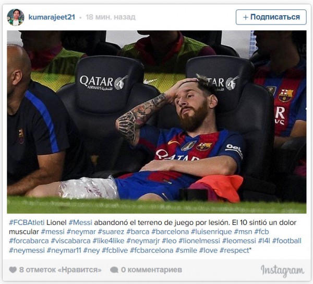The width and height of the screenshot is (313, 284).
Task: Select the #football hashtag
Action: pyautogui.click(x=286, y=241)
